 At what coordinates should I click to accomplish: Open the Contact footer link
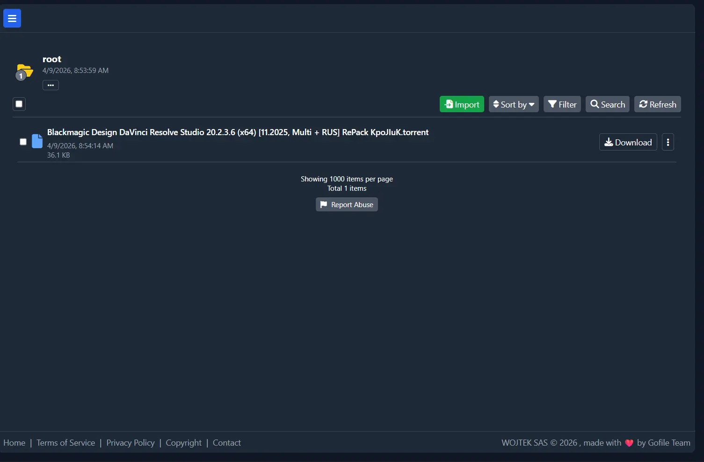click(227, 443)
